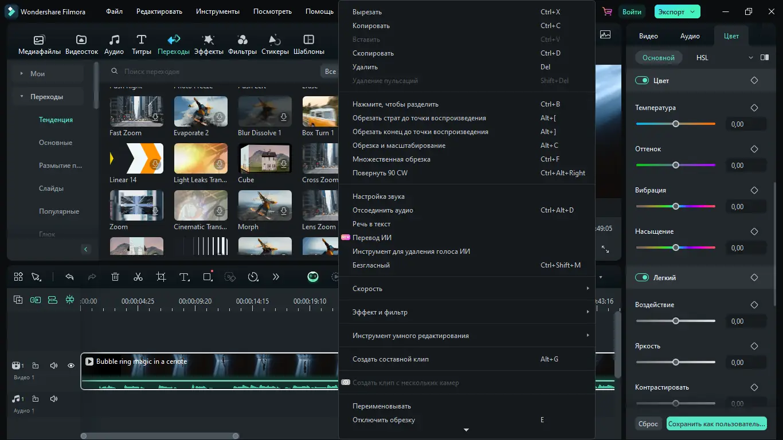Mute the Видео 1 track speaker icon
This screenshot has width=783, height=440.
(54, 366)
